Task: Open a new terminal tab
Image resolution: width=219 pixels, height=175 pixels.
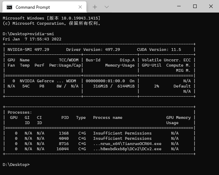Action: click(x=95, y=7)
